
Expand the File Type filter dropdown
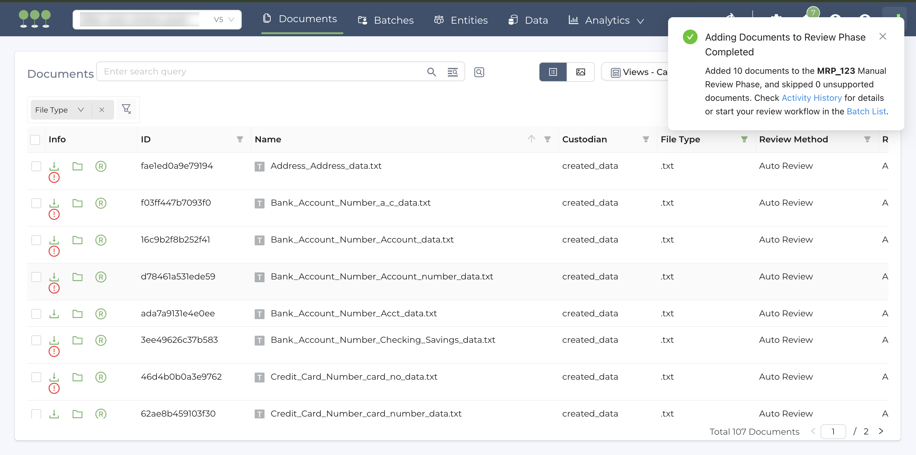tap(81, 109)
